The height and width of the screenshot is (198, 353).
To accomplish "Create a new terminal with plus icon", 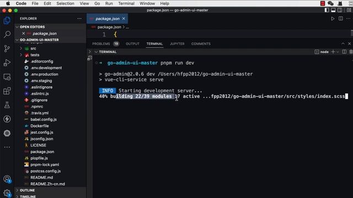I will 333,52.
